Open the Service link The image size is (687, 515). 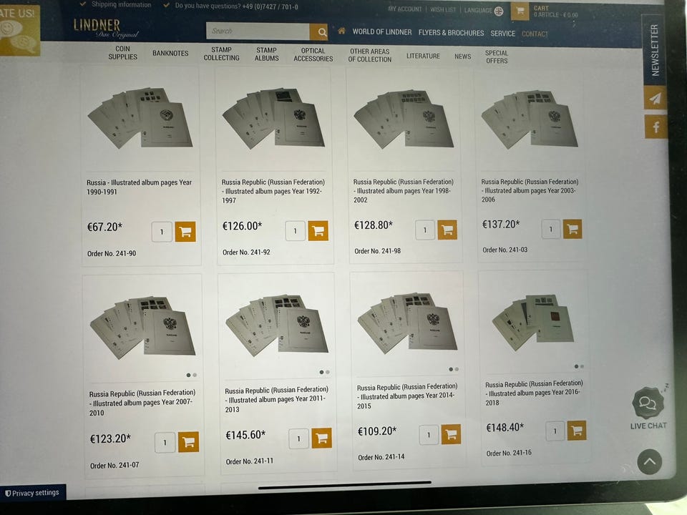pos(502,34)
